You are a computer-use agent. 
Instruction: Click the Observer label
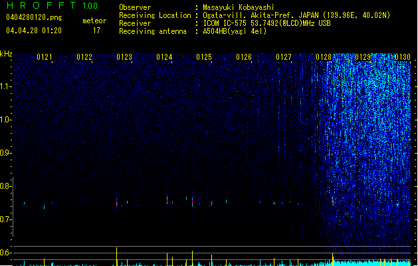[135, 7]
